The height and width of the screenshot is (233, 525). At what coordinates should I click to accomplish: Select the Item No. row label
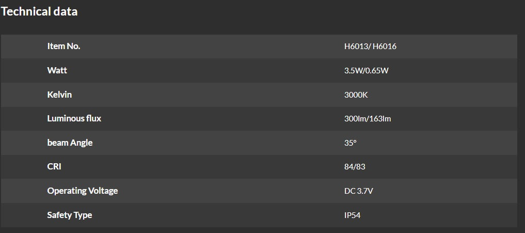tap(63, 46)
